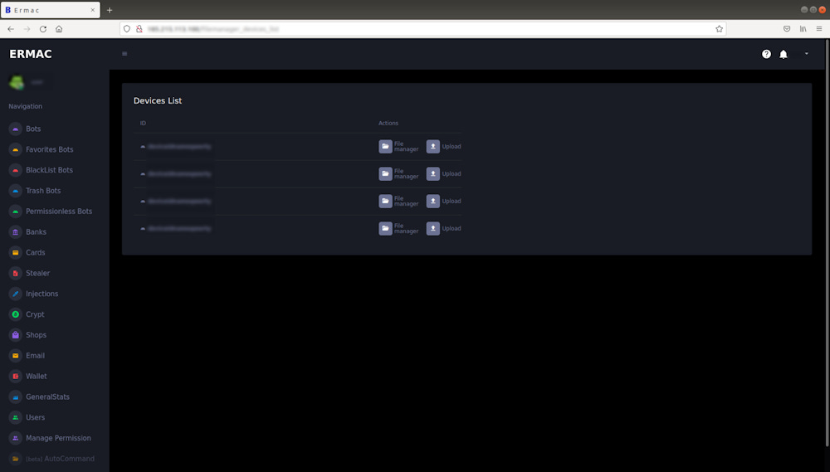Click the page vertical scrollbar
The width and height of the screenshot is (830, 472).
point(827,243)
